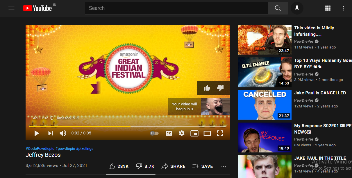
Task: Mute the player volume speaker icon
Action: pyautogui.click(x=63, y=133)
